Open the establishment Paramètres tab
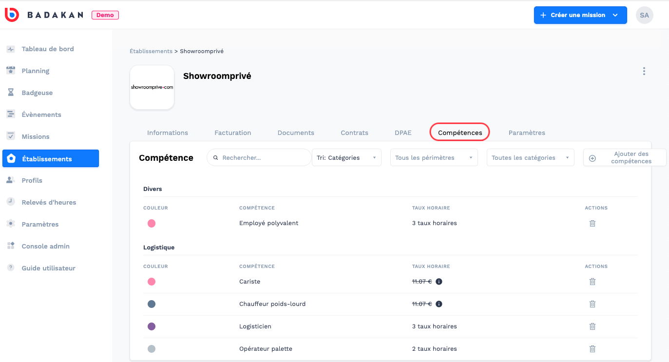 pyautogui.click(x=527, y=133)
